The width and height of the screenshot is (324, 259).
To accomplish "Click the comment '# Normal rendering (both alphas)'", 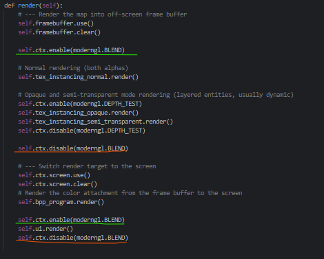I will pyautogui.click(x=73, y=68).
